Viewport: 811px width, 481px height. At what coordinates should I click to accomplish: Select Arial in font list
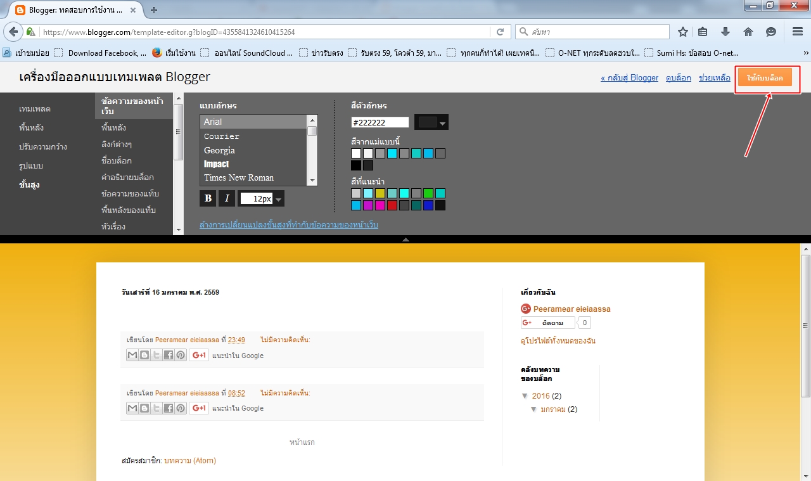click(x=253, y=122)
